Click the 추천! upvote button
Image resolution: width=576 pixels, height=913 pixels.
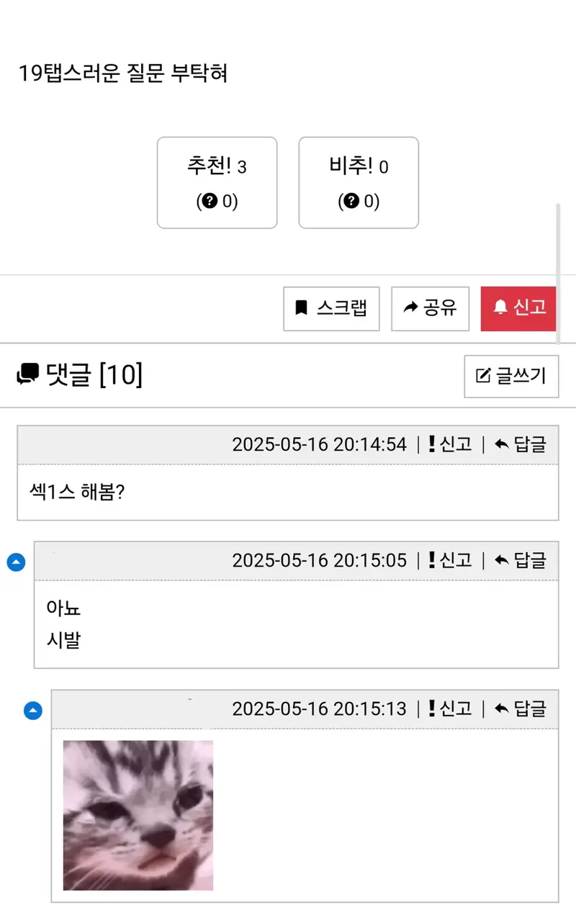pos(217,183)
